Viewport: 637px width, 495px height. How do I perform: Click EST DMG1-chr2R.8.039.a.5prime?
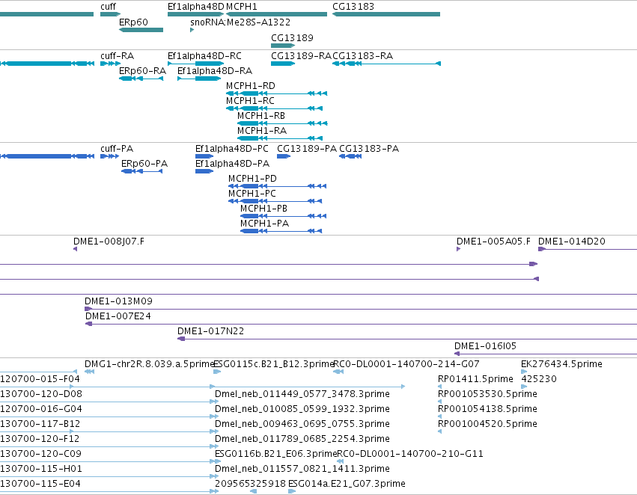pyautogui.click(x=149, y=364)
